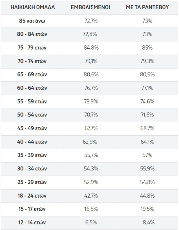
Task: Click the 67,7% vaccinated cell
Action: point(91,128)
